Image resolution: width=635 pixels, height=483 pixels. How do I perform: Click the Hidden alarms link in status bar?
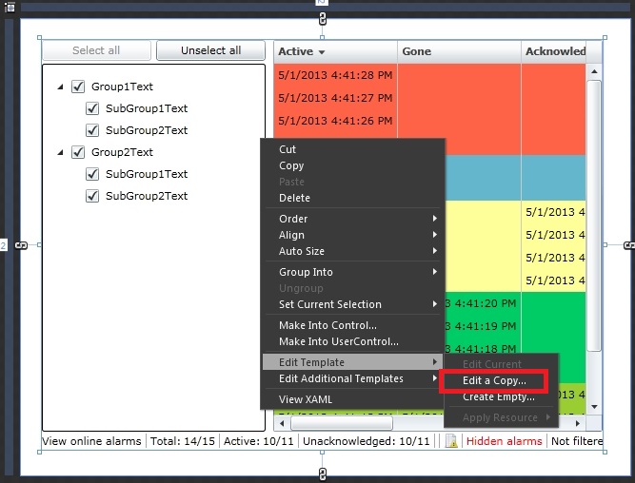click(504, 441)
